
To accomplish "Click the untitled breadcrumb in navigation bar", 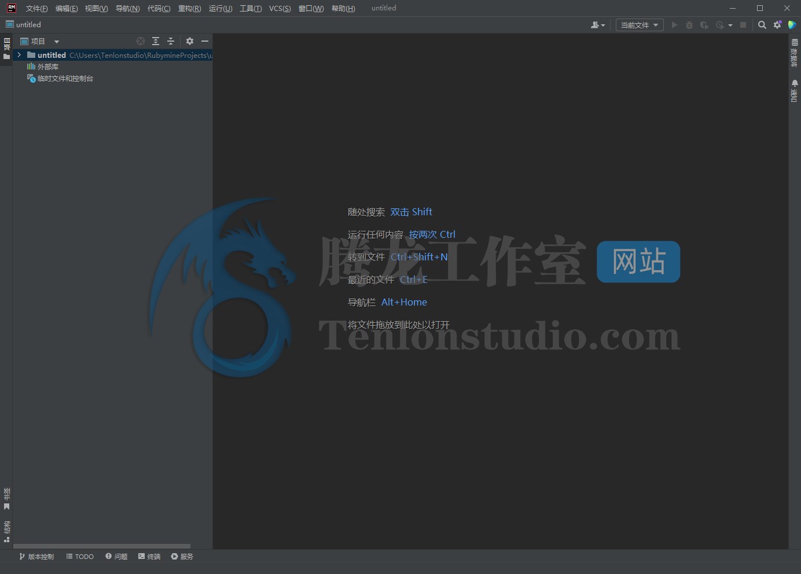I will pos(23,24).
